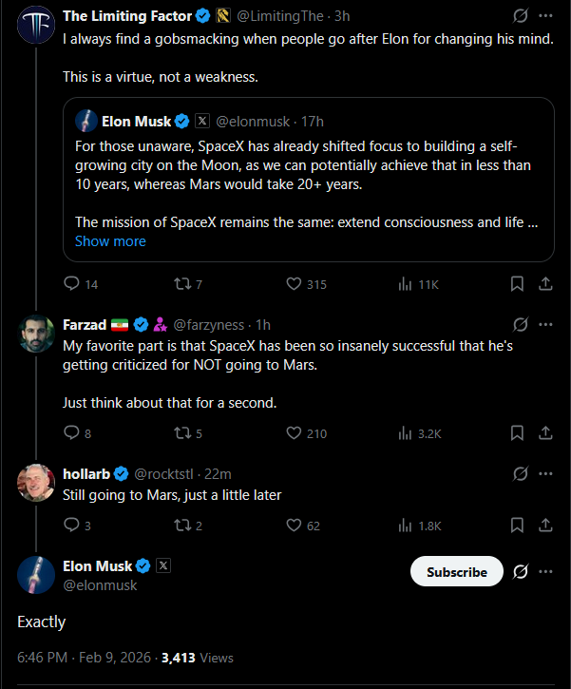
Task: Repost The Limiting Factor's tweet
Action: (182, 283)
